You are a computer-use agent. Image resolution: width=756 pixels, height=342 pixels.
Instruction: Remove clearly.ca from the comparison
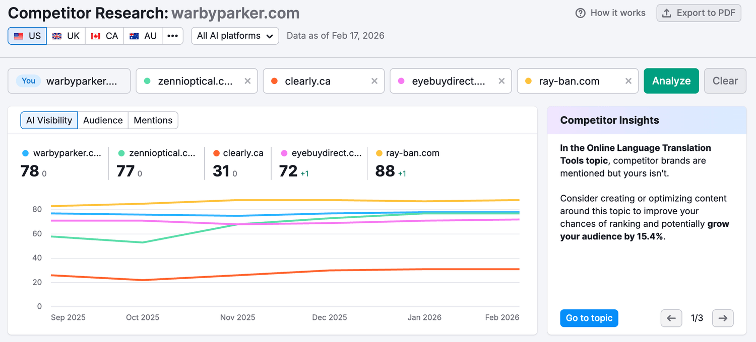[x=374, y=80]
